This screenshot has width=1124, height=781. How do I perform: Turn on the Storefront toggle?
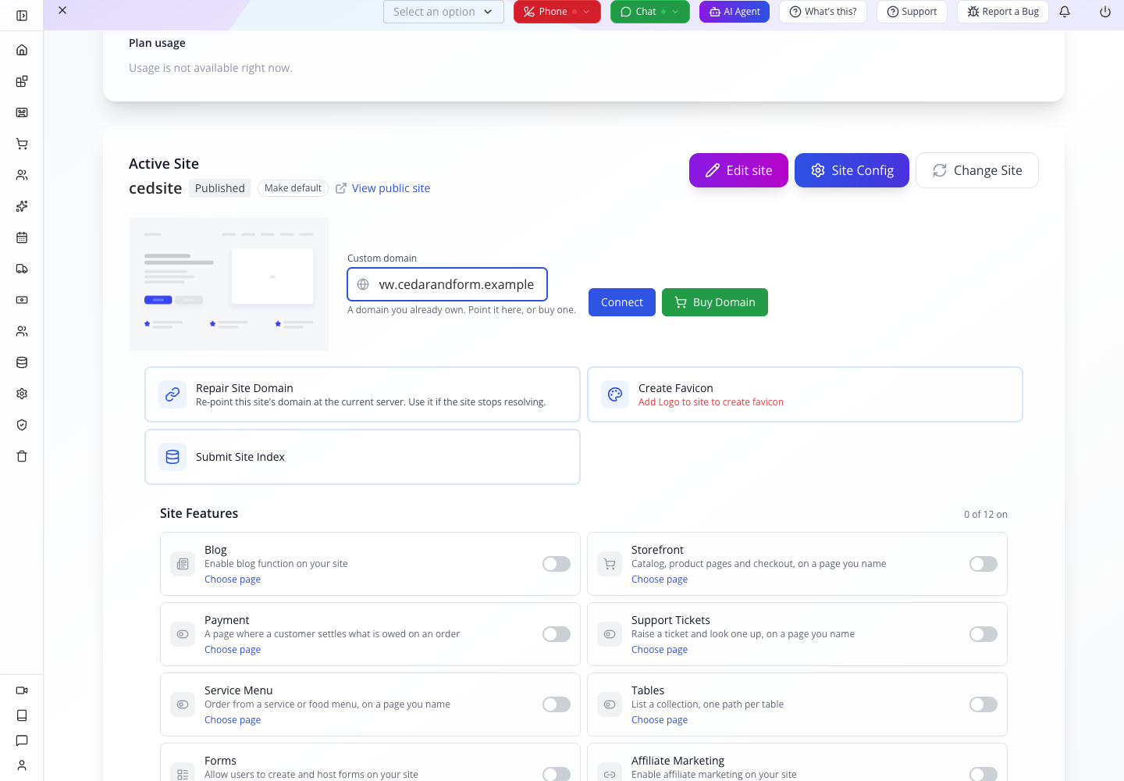tap(983, 564)
